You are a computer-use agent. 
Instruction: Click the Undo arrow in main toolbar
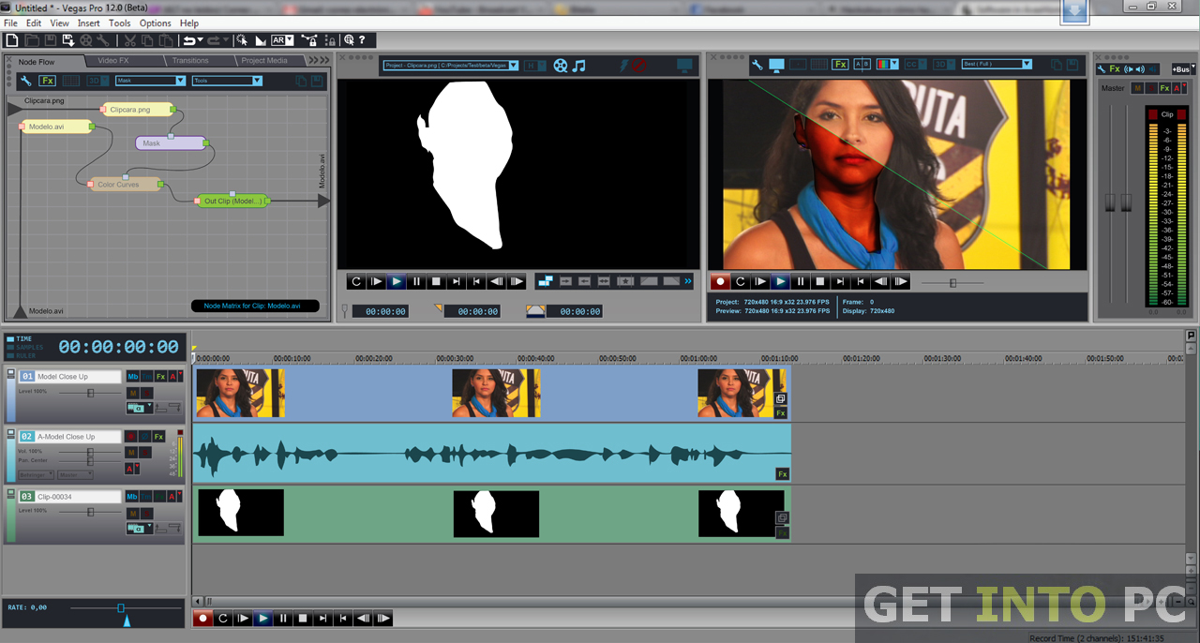pyautogui.click(x=189, y=40)
